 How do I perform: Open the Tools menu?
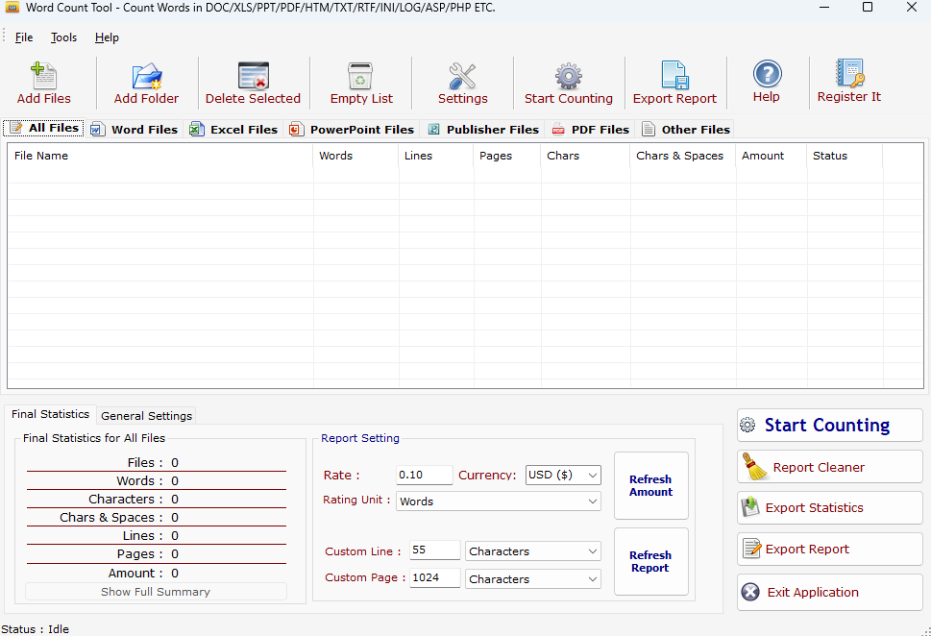(63, 37)
